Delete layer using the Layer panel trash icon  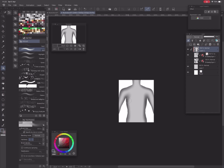pyautogui.click(x=217, y=44)
